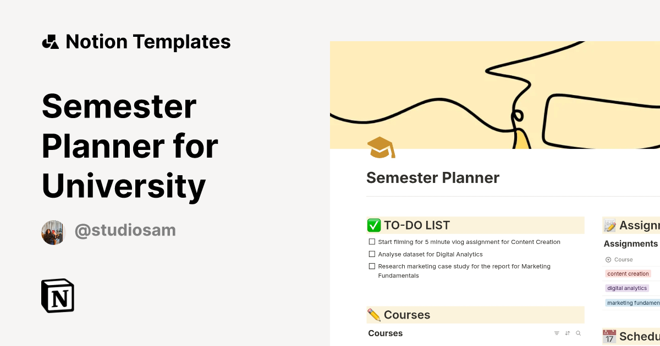Check off 'Analyse dataset for Digital Analytics'

tap(372, 254)
